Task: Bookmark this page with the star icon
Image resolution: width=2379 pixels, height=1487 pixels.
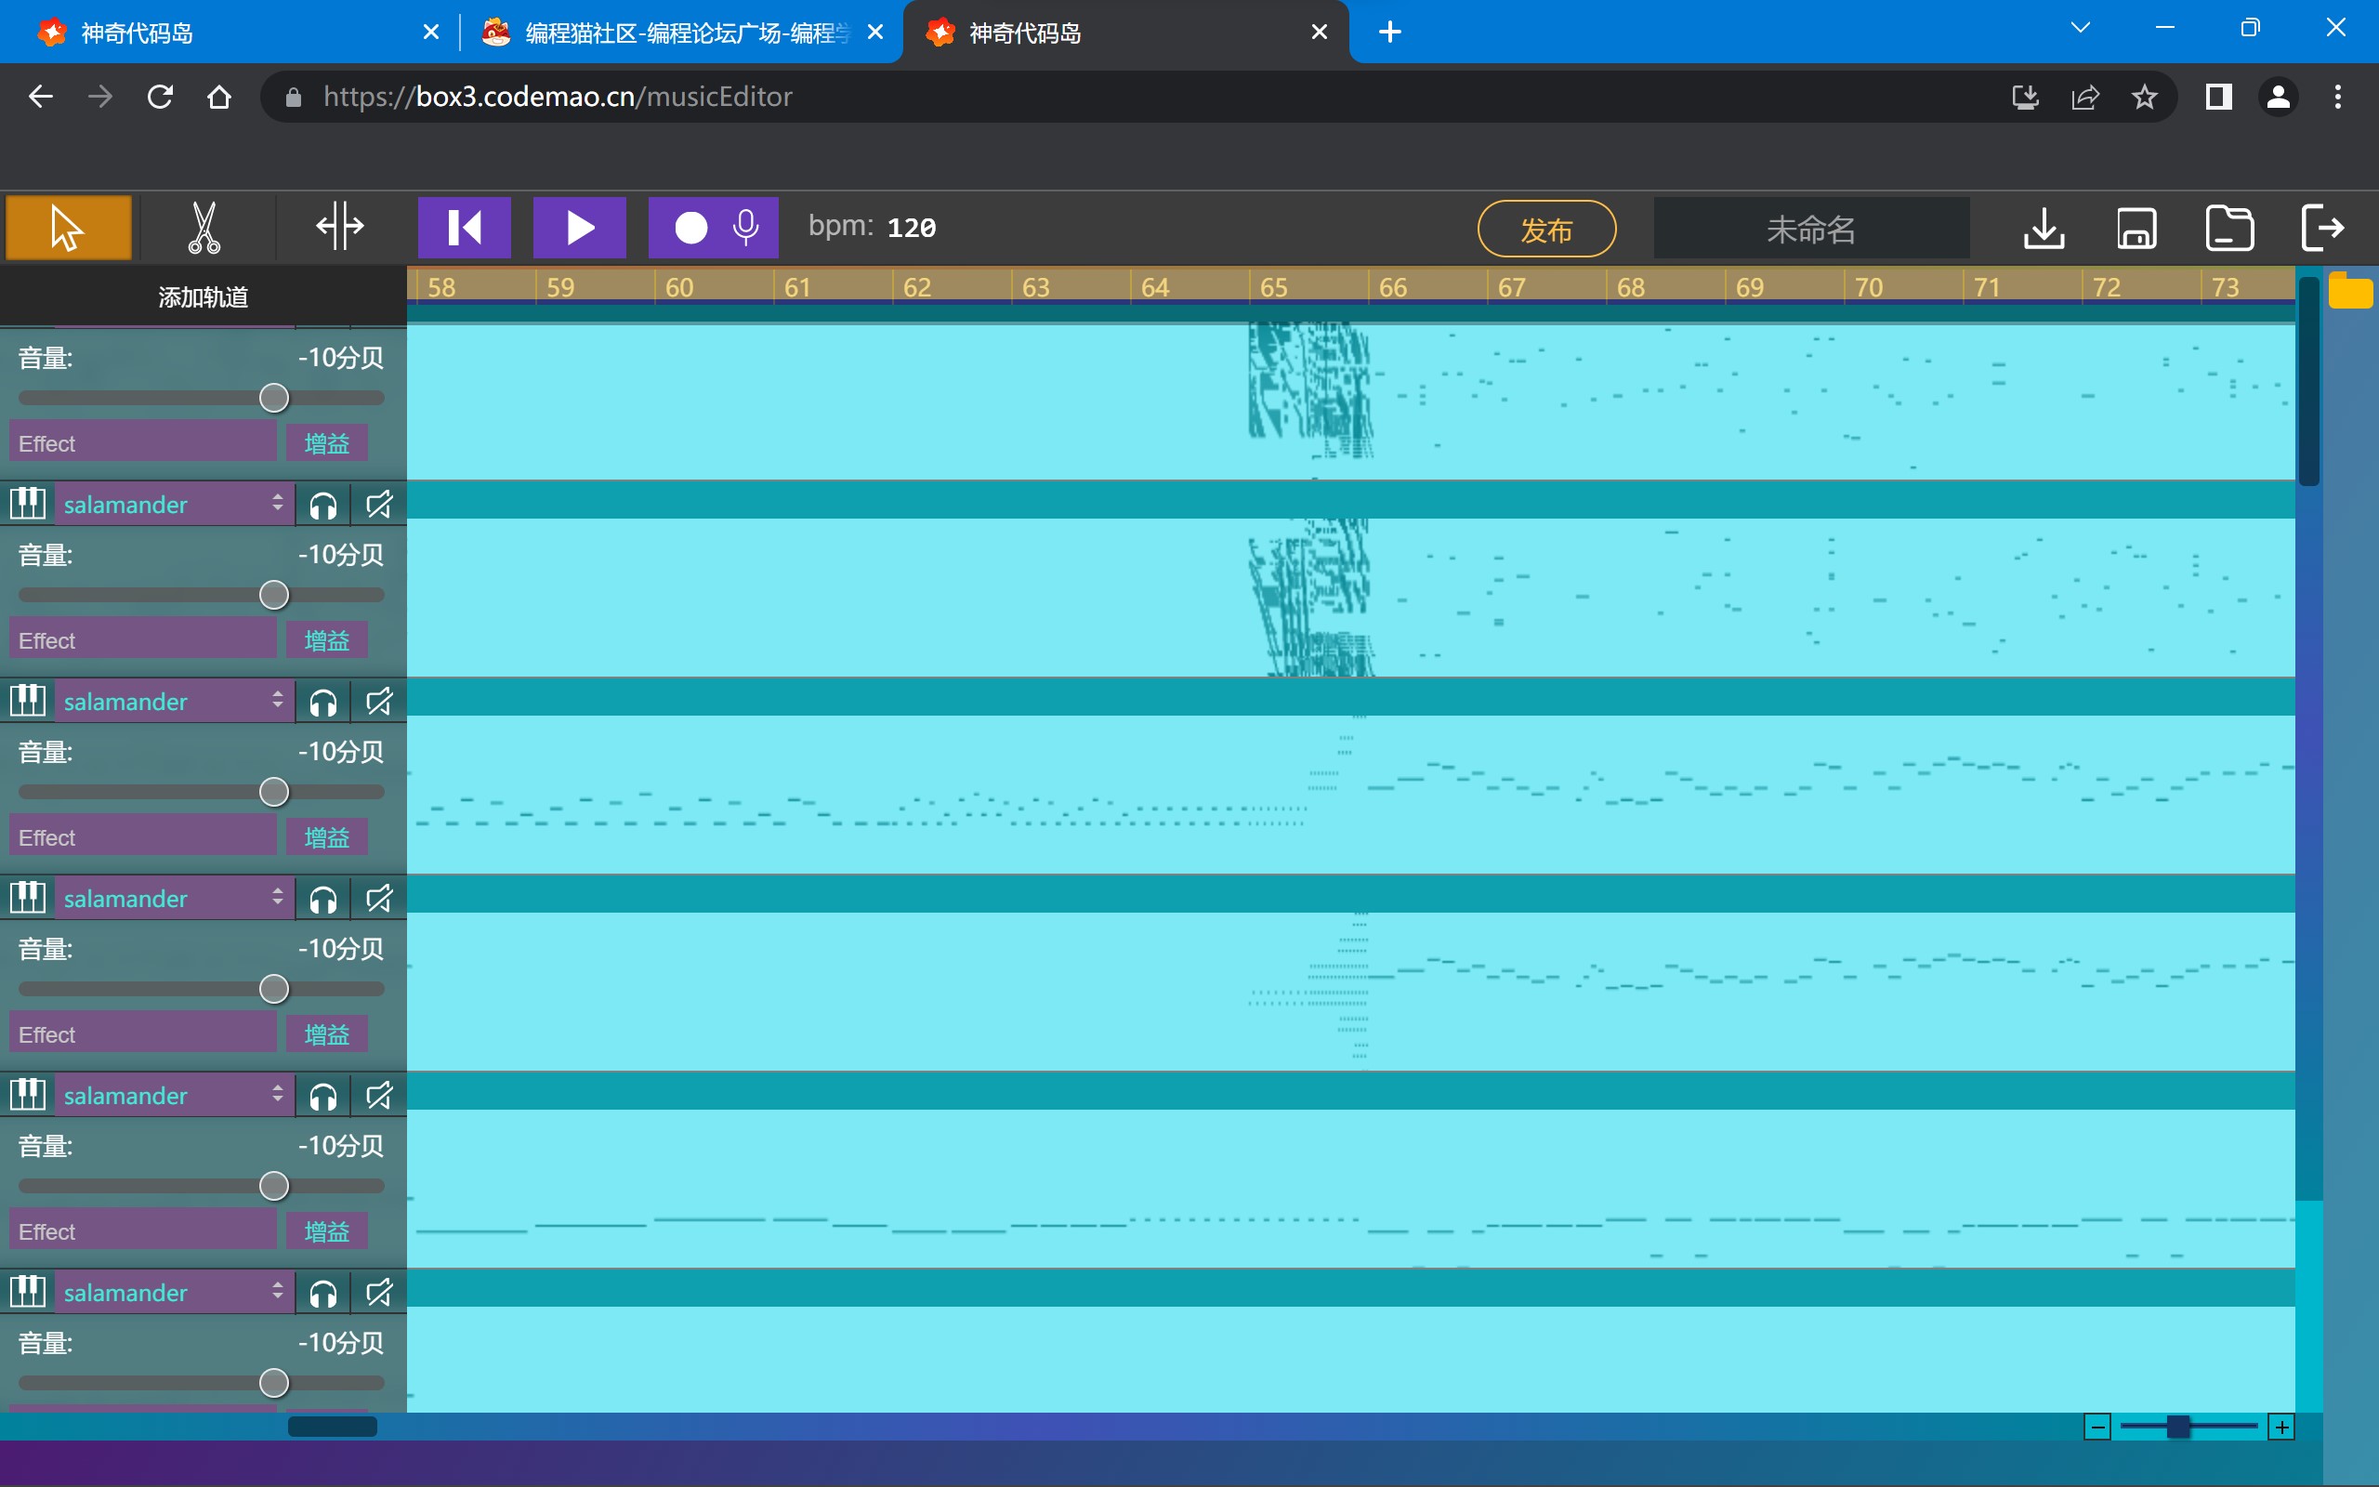Action: [x=2144, y=97]
